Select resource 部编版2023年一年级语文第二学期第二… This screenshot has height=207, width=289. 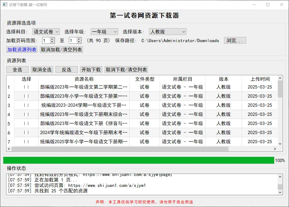(84, 87)
